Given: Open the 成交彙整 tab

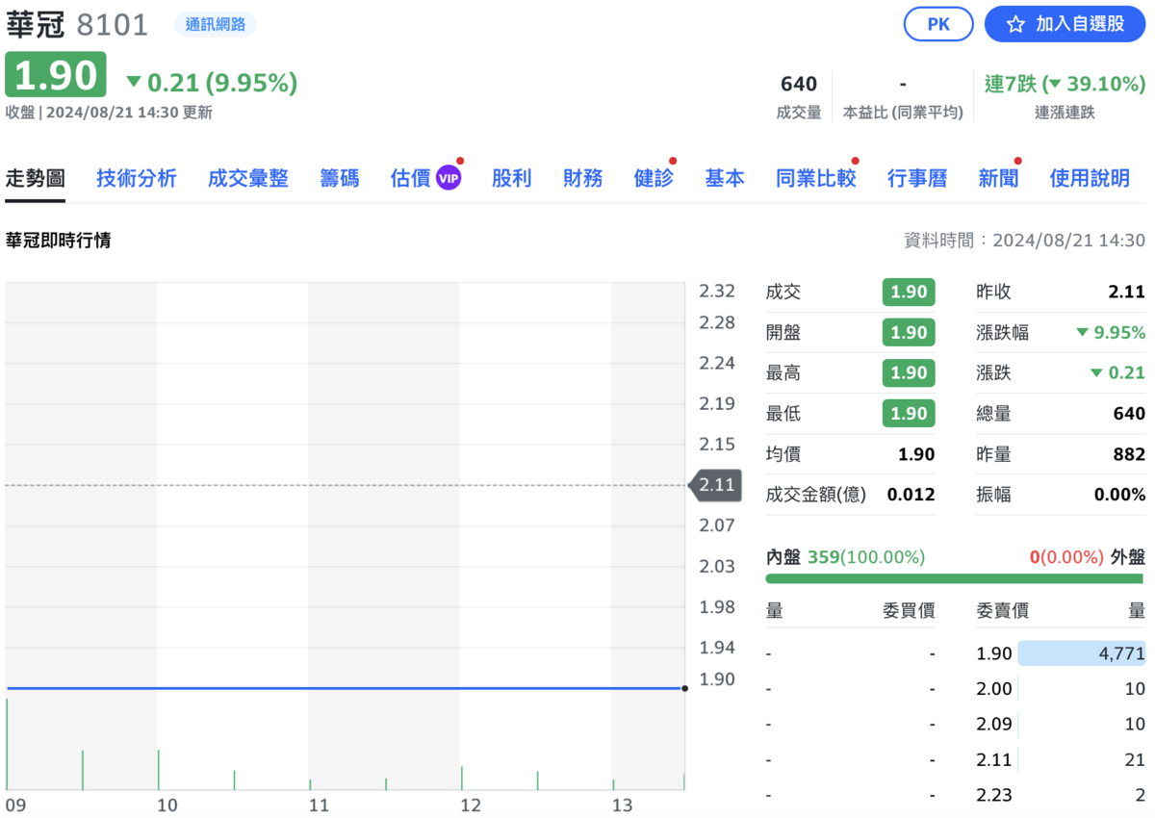Looking at the screenshot, I should pos(248,178).
